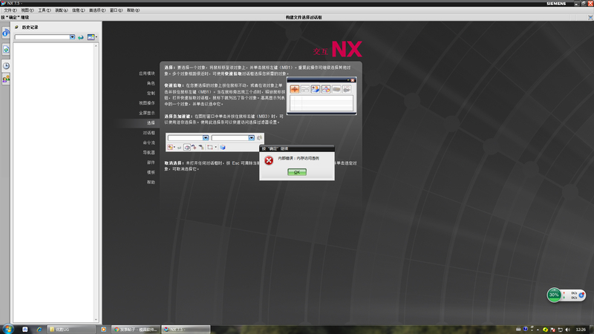Image resolution: width=594 pixels, height=334 pixels.
Task: Toggle the pin icon beside 历史记录
Action: pos(16,27)
